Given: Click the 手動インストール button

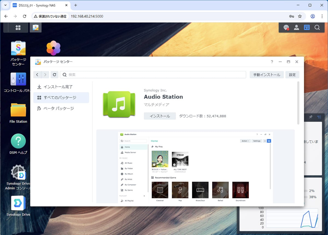Looking at the screenshot, I should 266,75.
